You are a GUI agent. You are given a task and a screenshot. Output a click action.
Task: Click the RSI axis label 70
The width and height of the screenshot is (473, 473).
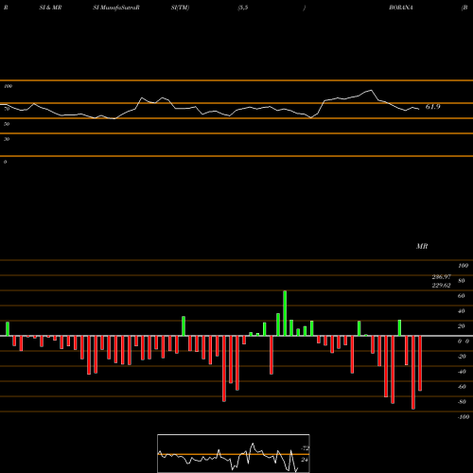pyautogui.click(x=7, y=109)
